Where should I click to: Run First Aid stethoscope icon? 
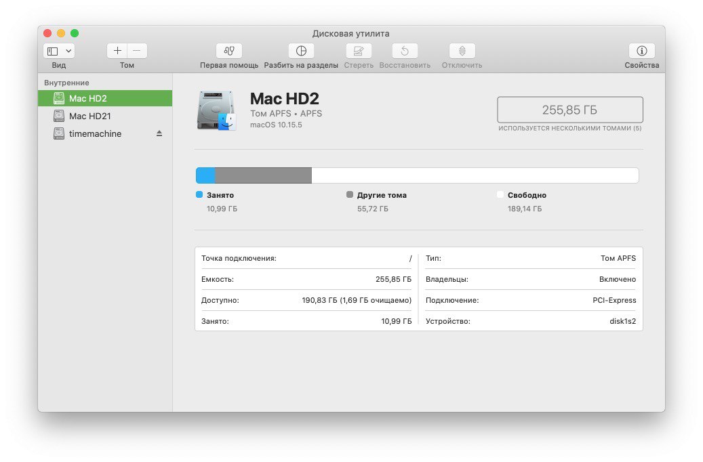(x=229, y=51)
